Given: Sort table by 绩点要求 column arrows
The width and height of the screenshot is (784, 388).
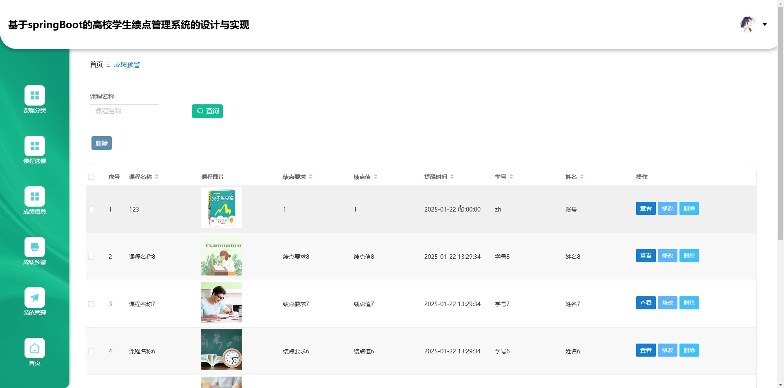Looking at the screenshot, I should click(311, 177).
